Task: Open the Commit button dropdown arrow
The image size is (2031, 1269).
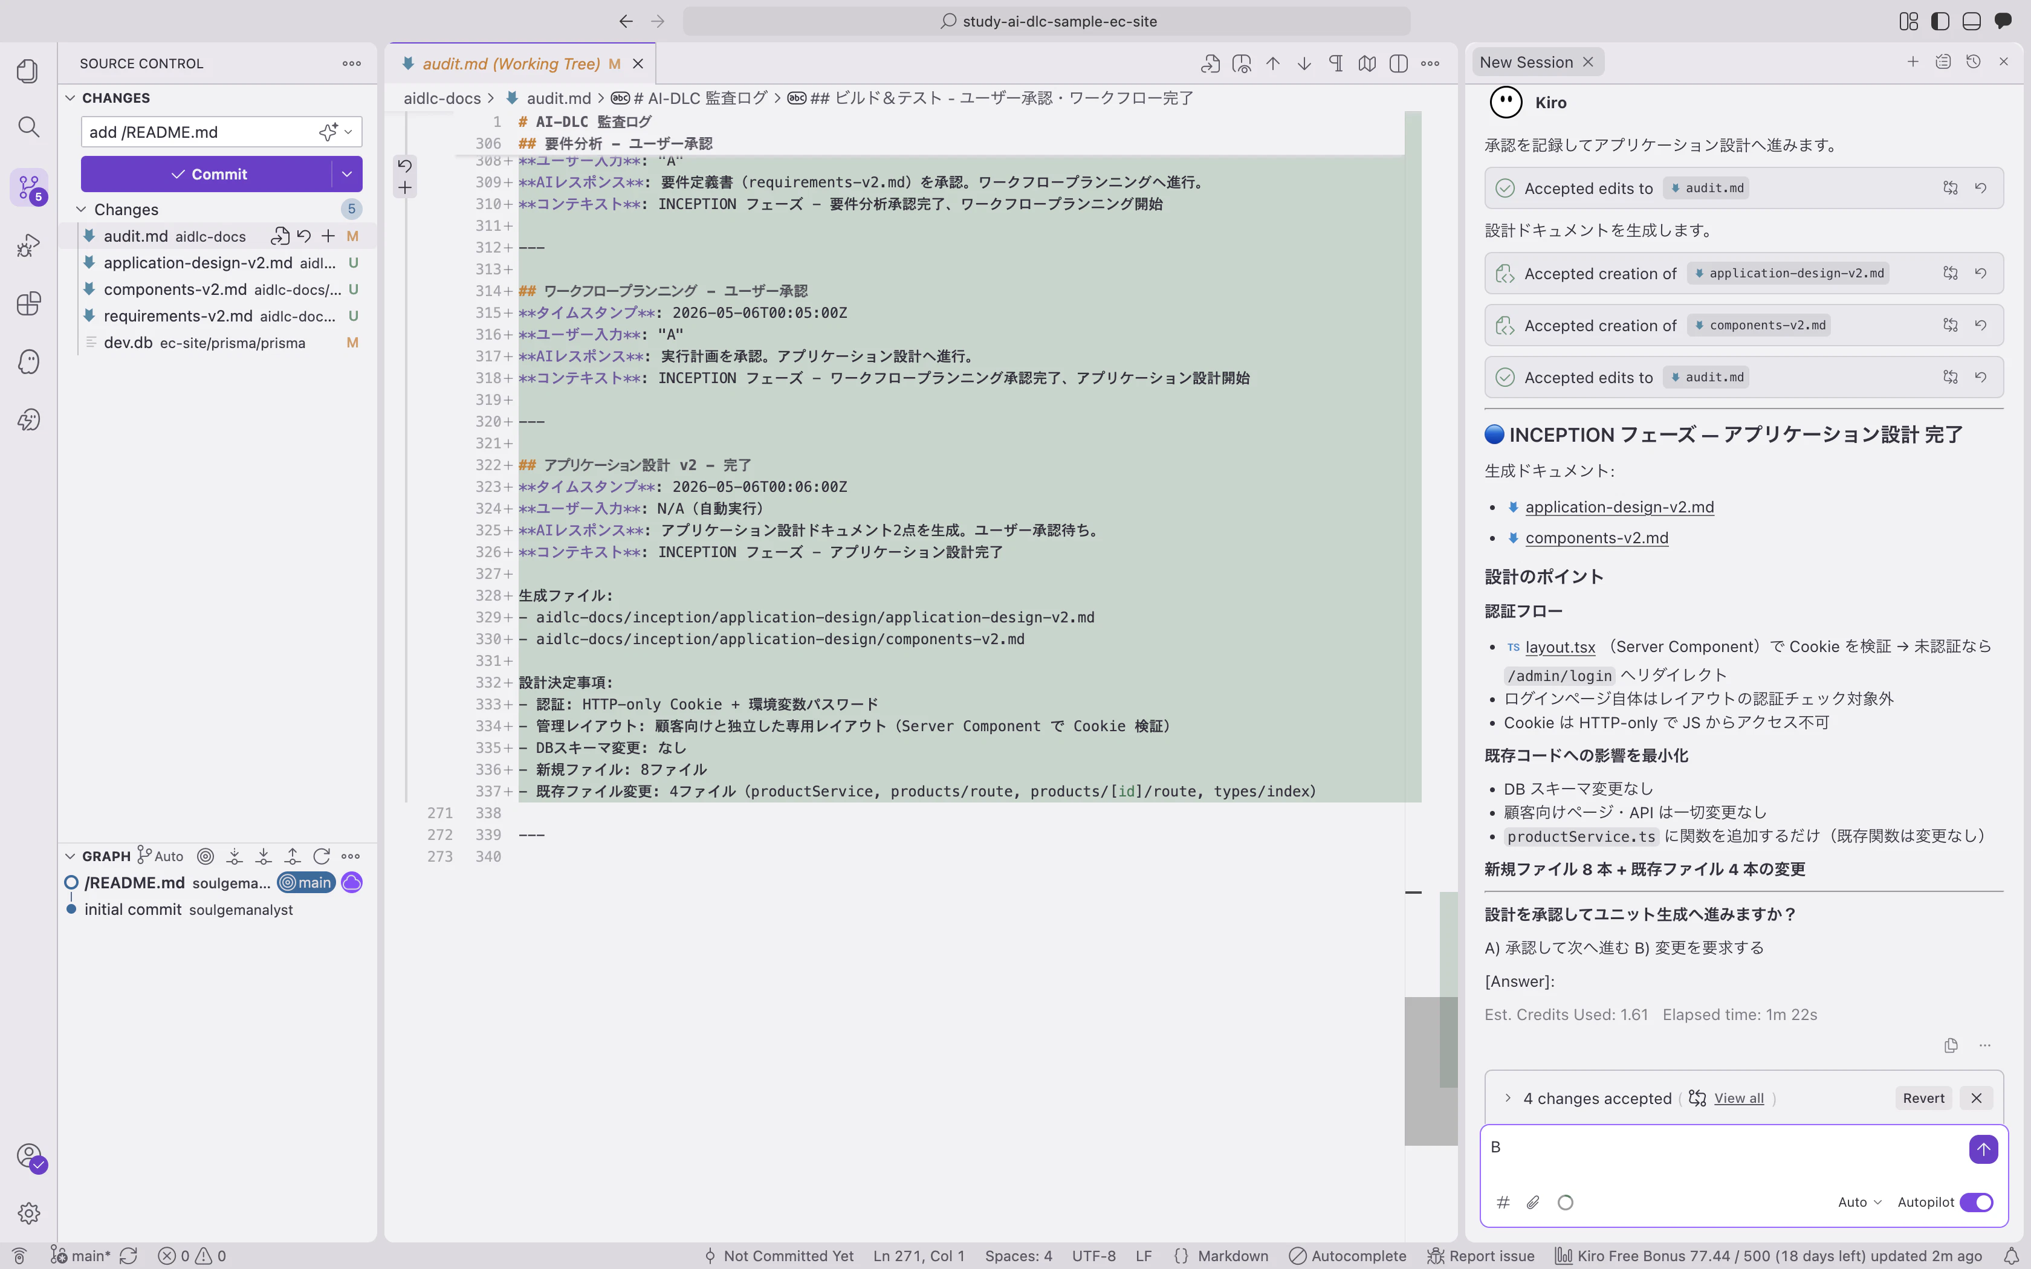Action: (346, 174)
